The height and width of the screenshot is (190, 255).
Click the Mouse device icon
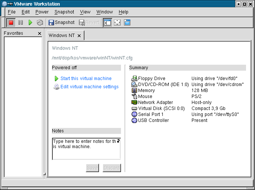(x=134, y=96)
